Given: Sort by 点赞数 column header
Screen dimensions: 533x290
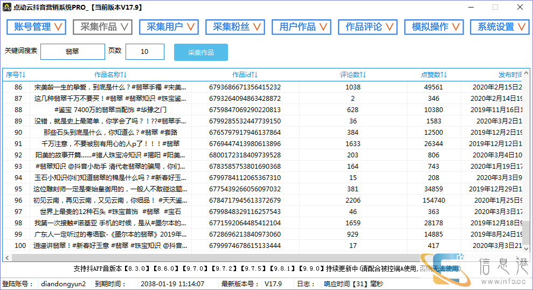Looking at the screenshot, I should pyautogui.click(x=434, y=75).
